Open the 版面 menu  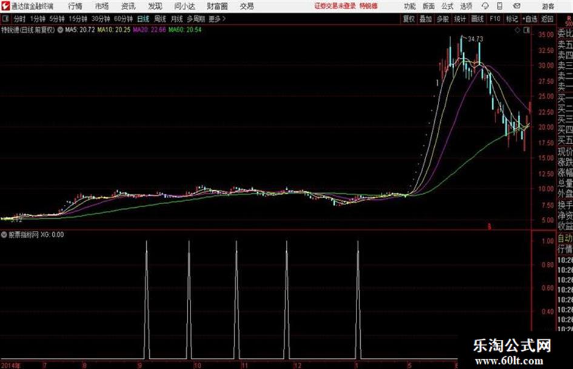[x=428, y=6]
